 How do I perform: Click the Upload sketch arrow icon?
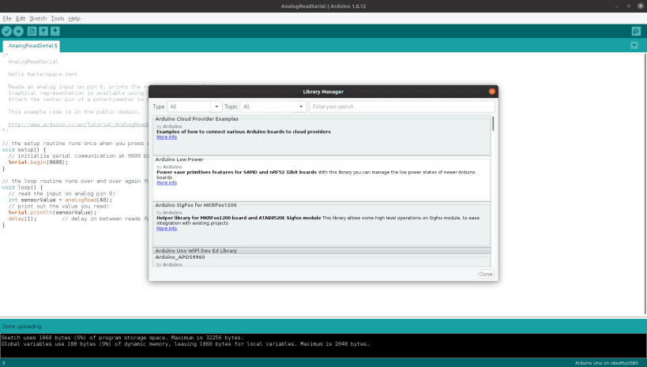[18, 31]
